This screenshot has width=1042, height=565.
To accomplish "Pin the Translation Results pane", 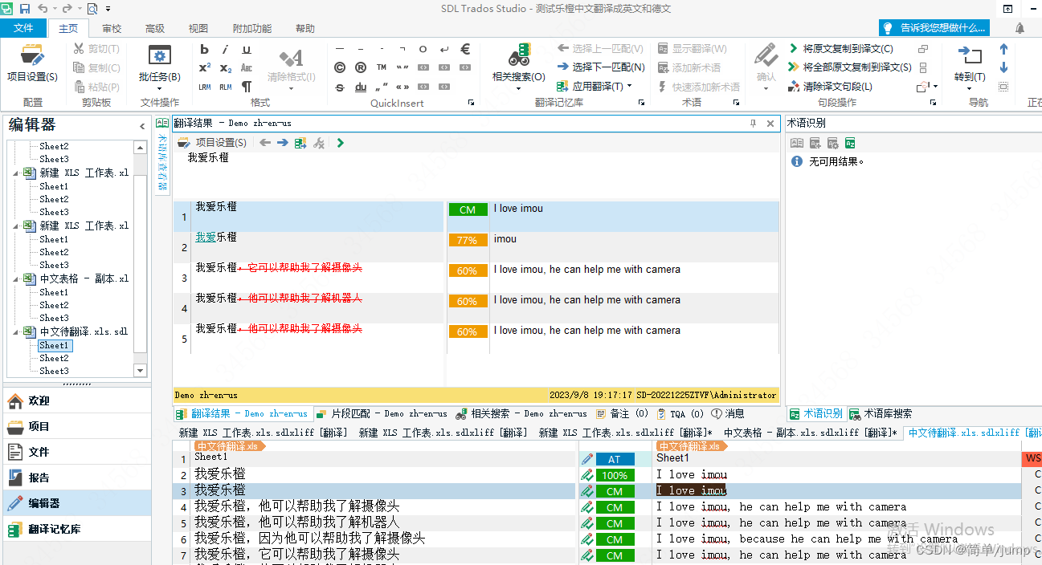I will point(753,124).
